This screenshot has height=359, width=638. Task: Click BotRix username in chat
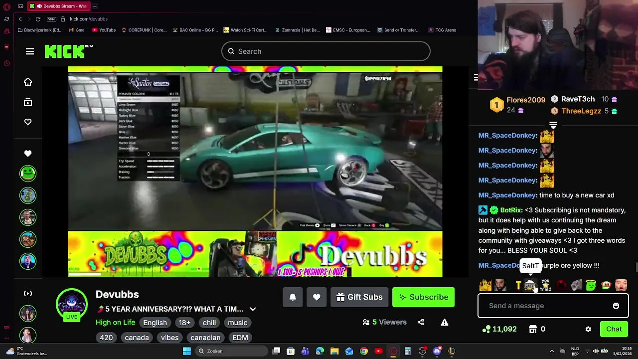(511, 210)
